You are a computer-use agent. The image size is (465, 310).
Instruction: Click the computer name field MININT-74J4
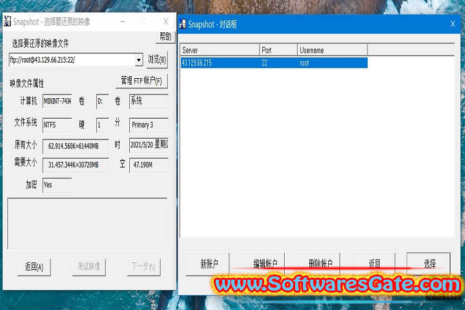point(57,101)
